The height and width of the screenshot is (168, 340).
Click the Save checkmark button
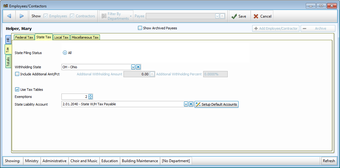239,16
